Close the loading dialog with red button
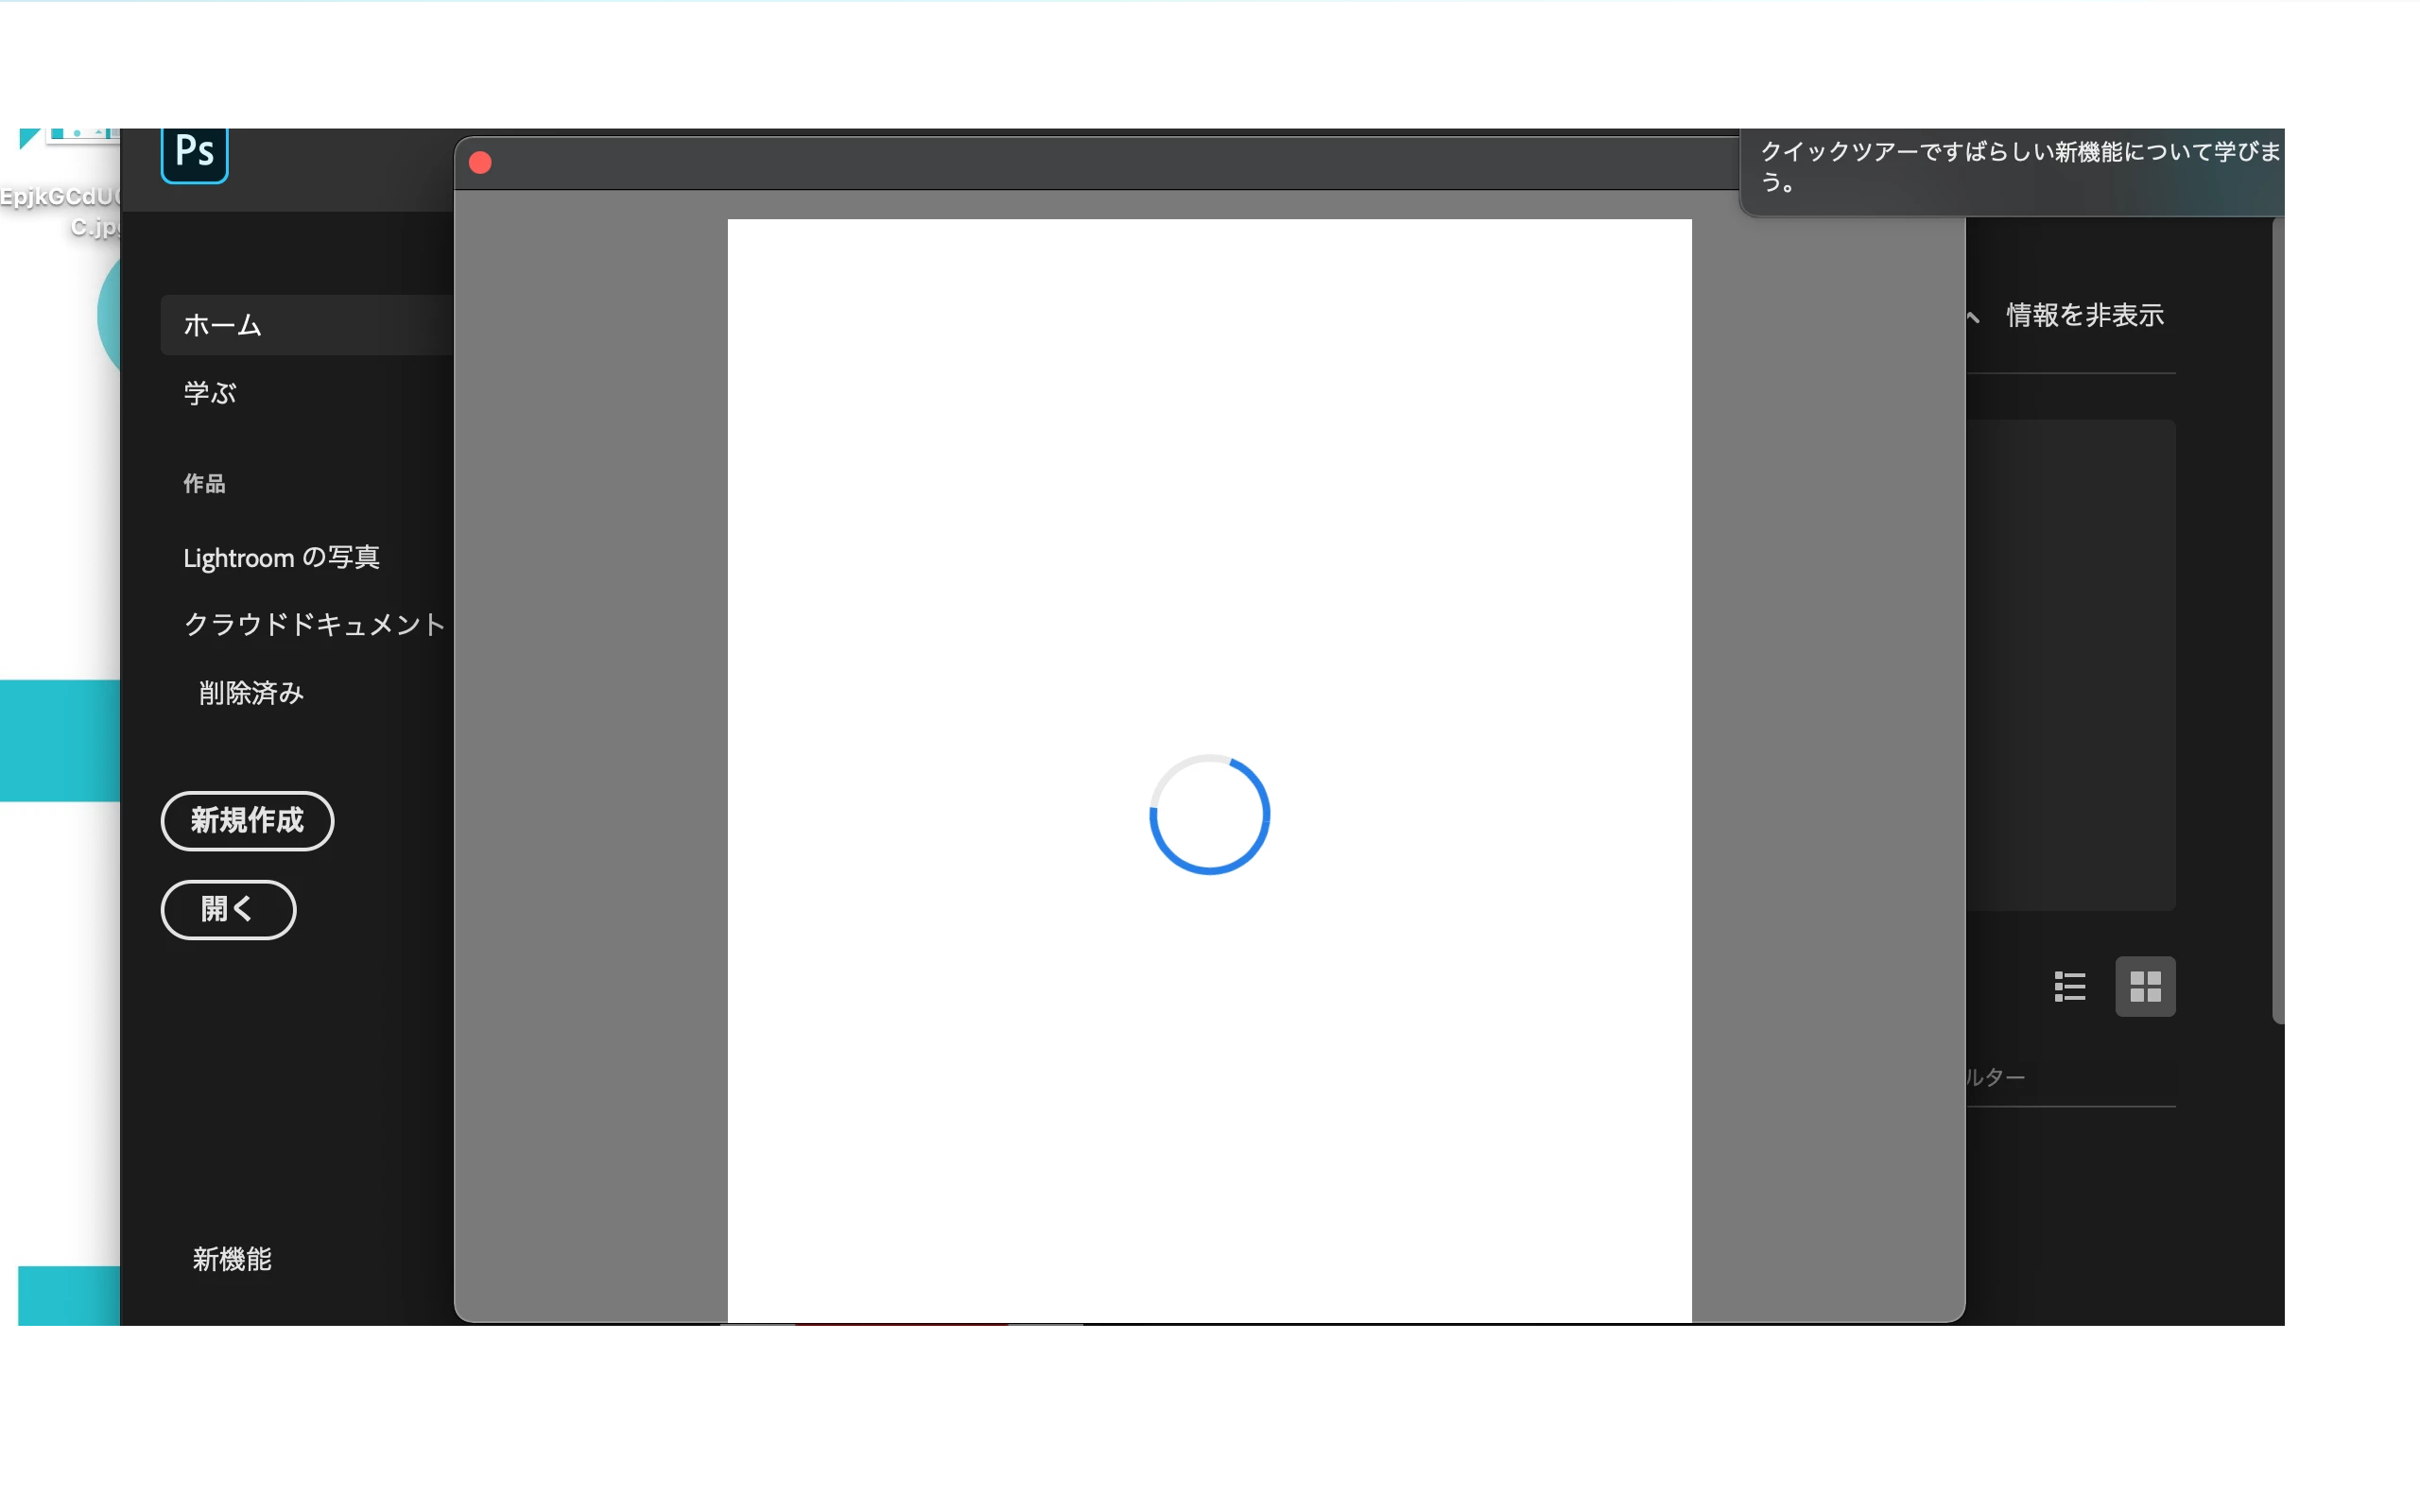This screenshot has width=2420, height=1512. [x=480, y=163]
